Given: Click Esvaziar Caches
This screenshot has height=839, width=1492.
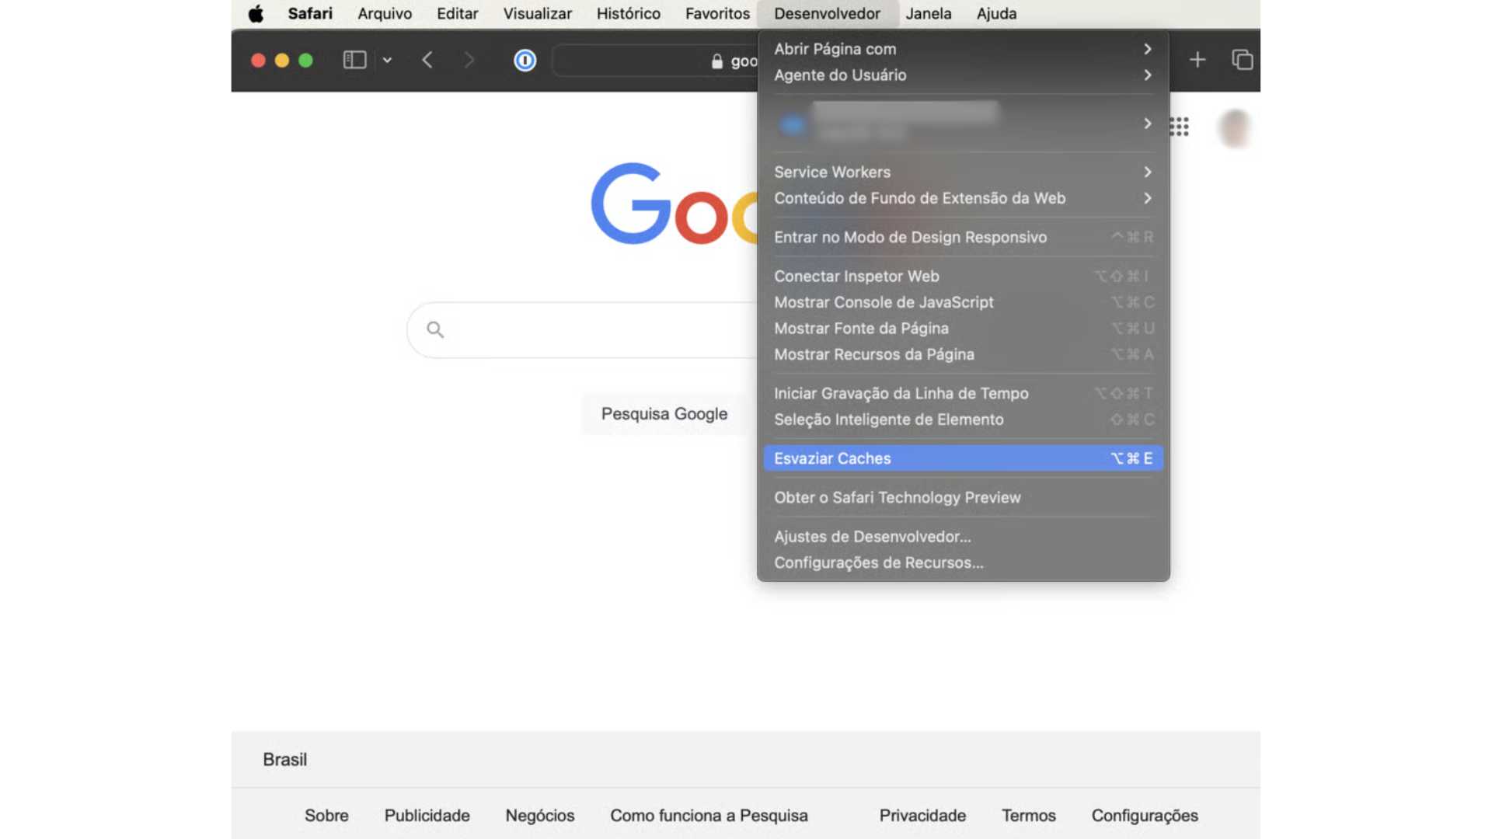Looking at the screenshot, I should (x=963, y=458).
